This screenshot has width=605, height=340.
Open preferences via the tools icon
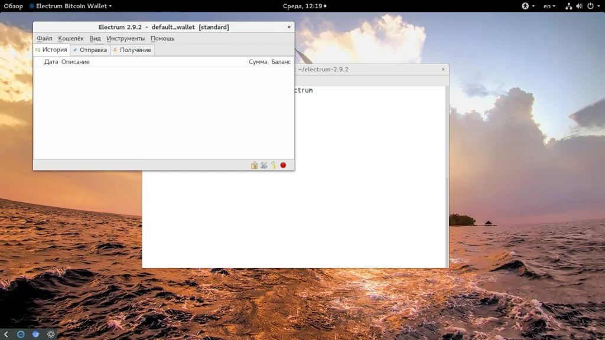264,165
